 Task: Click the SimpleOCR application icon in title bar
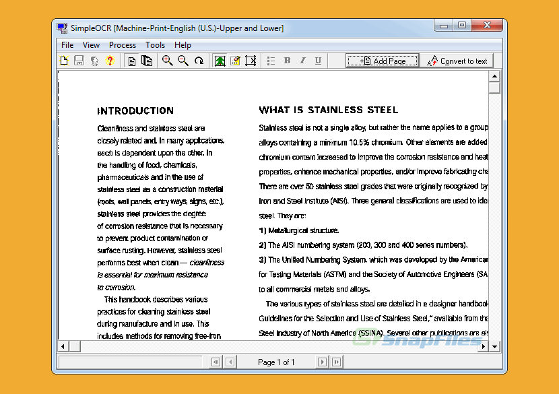63,28
